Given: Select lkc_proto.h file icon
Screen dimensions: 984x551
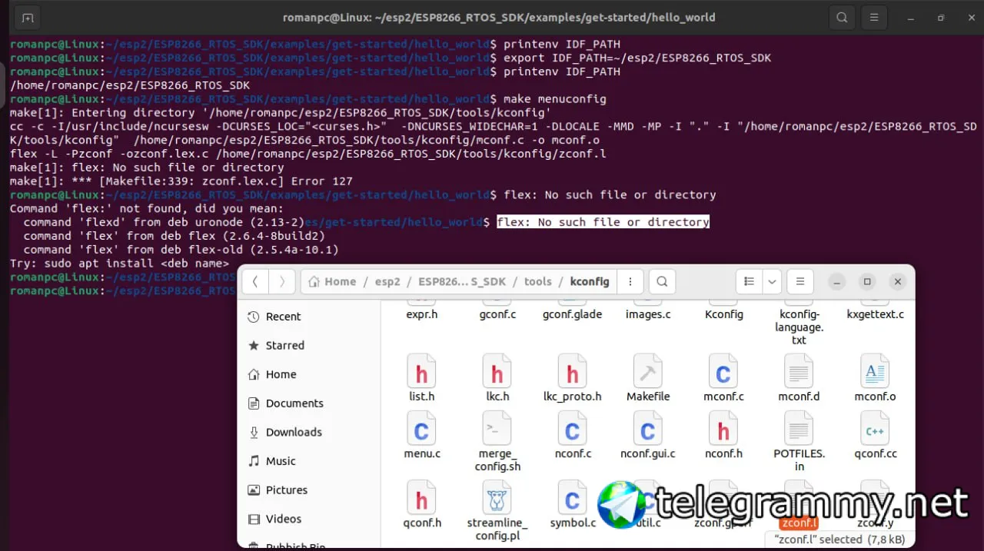Looking at the screenshot, I should coord(572,372).
